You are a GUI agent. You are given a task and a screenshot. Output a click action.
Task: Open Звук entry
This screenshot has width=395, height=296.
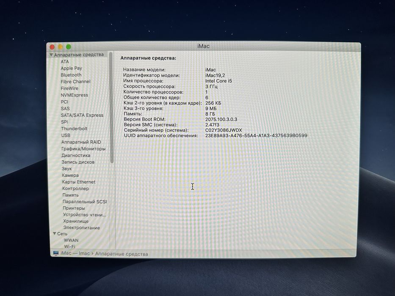(67, 169)
